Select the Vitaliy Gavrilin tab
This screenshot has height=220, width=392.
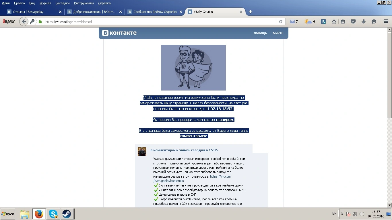215,12
